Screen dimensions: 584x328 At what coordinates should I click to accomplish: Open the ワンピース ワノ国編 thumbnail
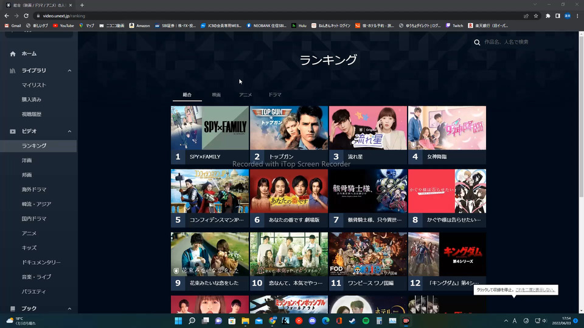(368, 255)
